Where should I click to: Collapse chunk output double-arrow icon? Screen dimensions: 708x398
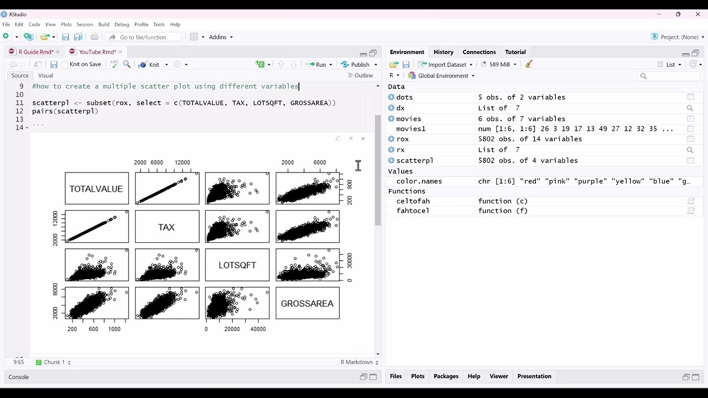click(351, 139)
